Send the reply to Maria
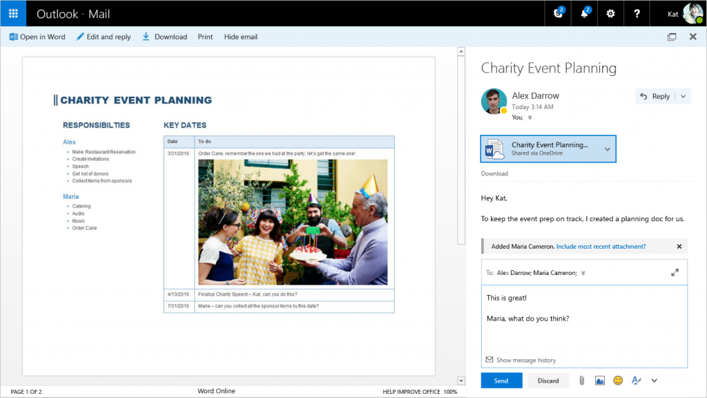This screenshot has width=707, height=398. tap(501, 380)
